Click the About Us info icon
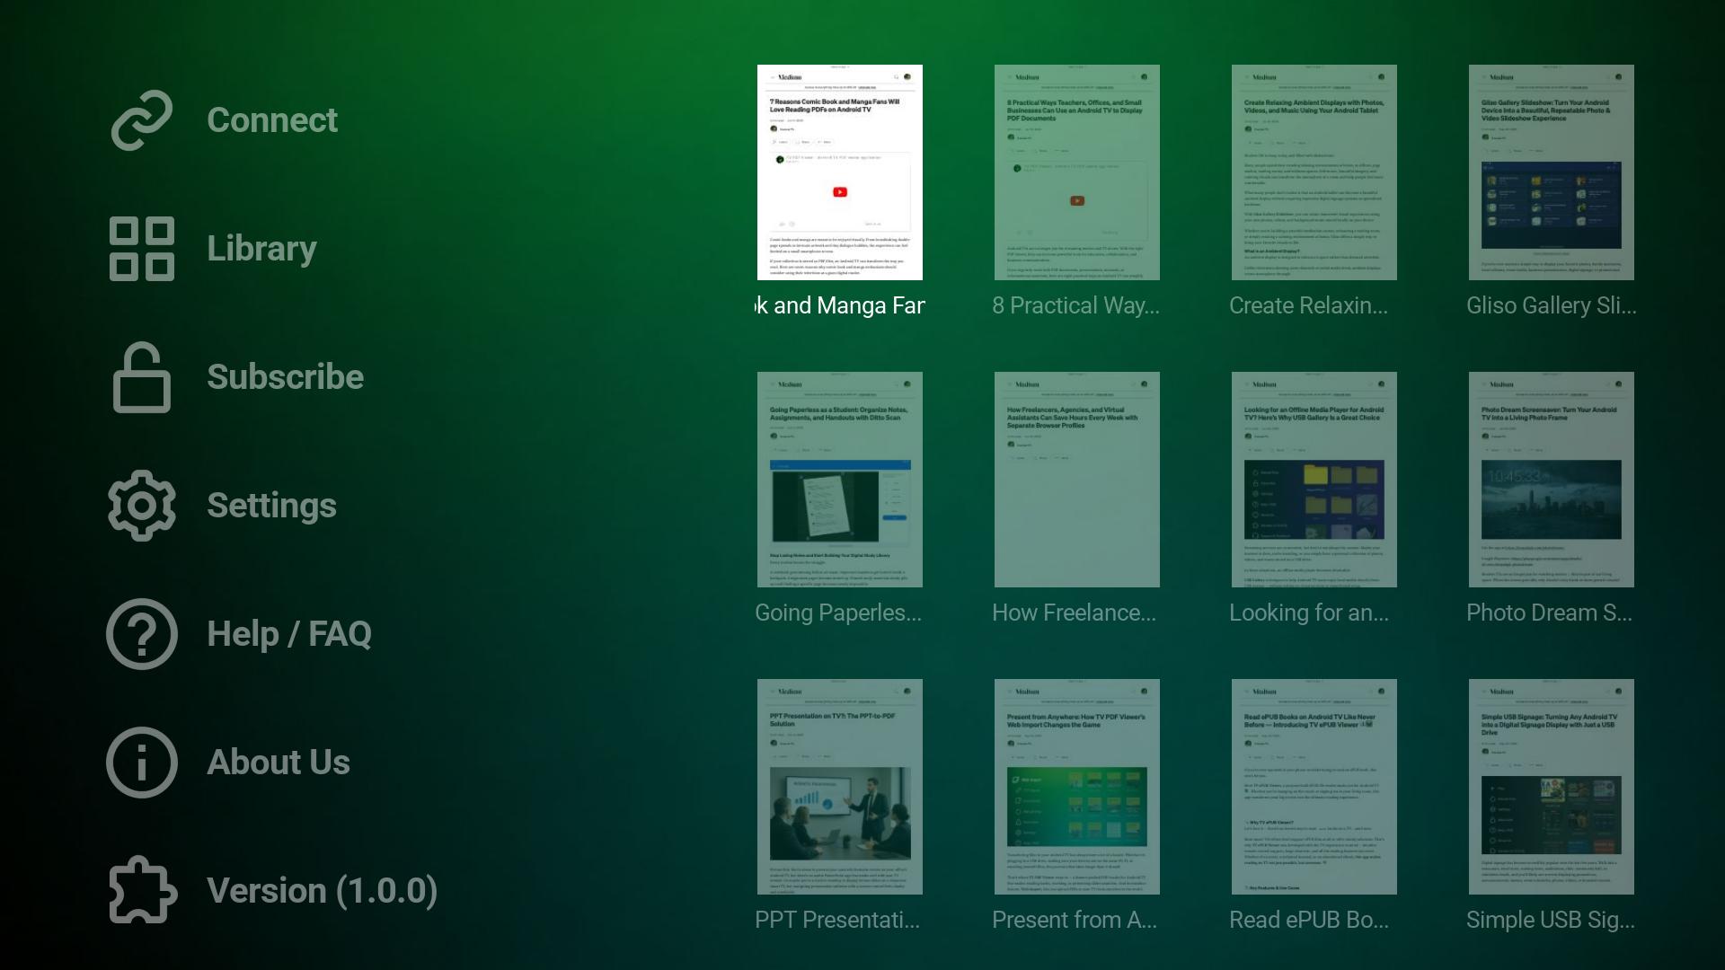The height and width of the screenshot is (970, 1725). tap(142, 763)
